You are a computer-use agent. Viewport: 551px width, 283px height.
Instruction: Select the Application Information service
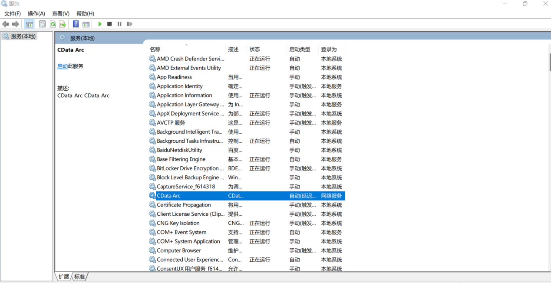pos(246,95)
